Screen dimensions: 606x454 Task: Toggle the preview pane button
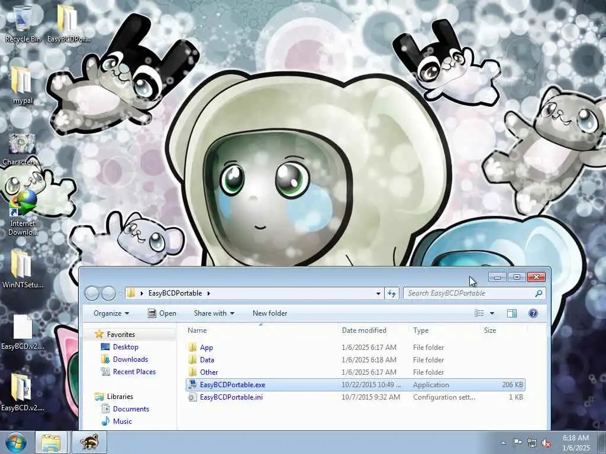(x=512, y=313)
